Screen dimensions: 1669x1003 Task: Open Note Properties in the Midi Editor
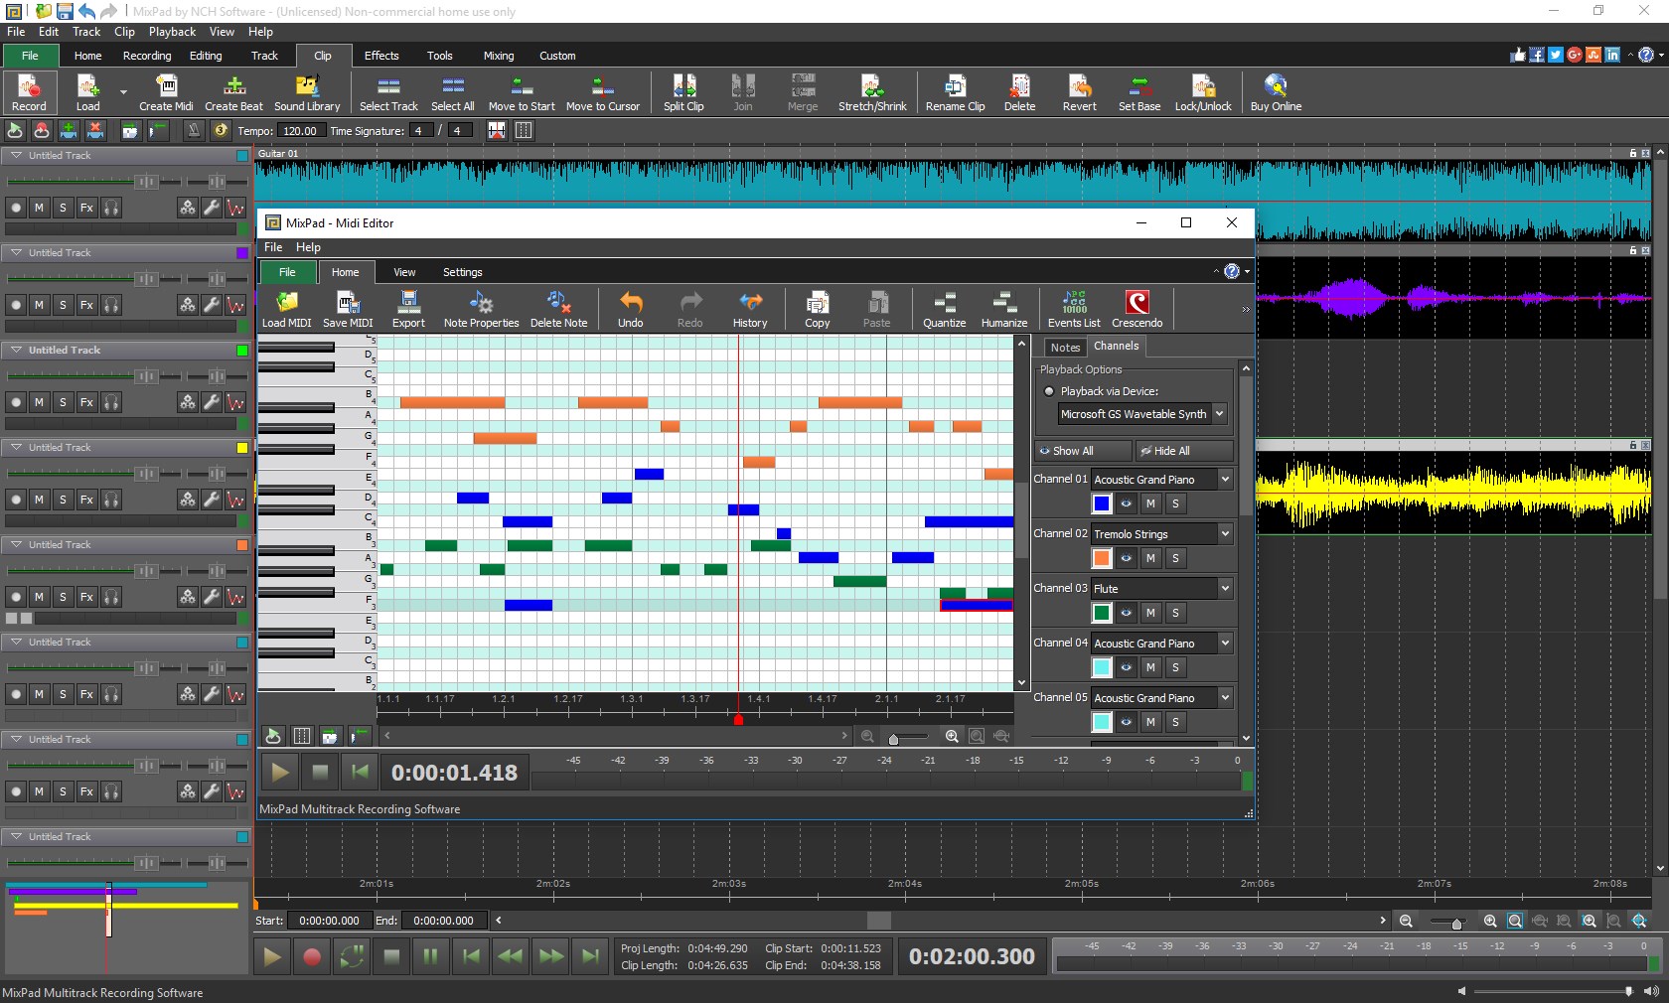click(x=481, y=309)
